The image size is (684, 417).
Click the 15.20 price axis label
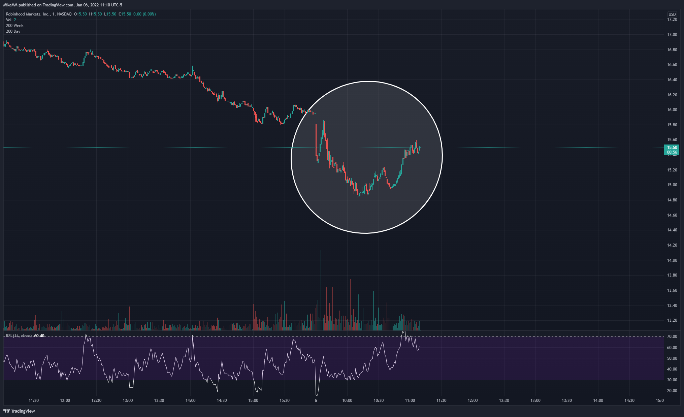672,170
